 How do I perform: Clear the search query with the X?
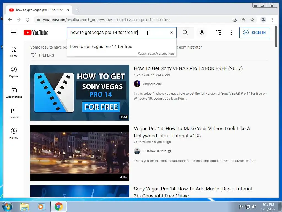pyautogui.click(x=171, y=33)
